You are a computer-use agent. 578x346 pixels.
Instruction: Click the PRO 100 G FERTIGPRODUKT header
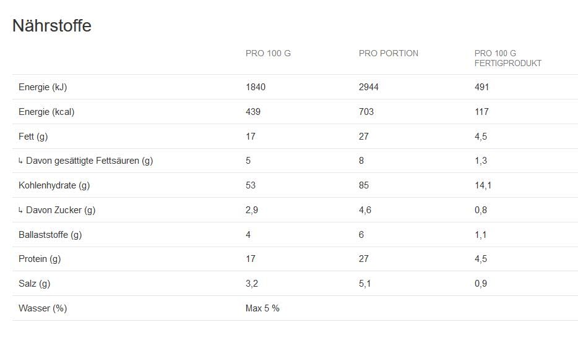507,58
